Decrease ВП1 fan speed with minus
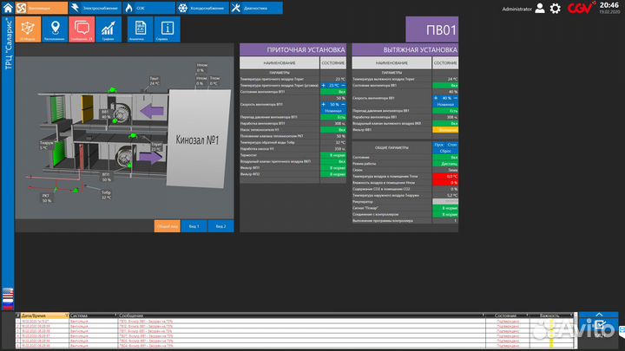 pos(343,104)
